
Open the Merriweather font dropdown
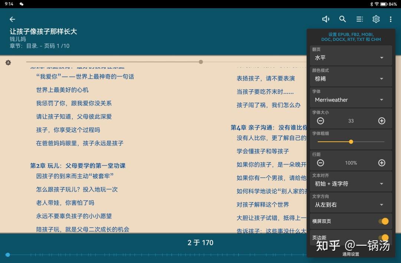point(351,99)
